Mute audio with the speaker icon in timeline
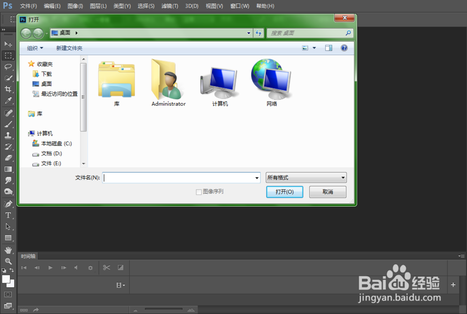The height and width of the screenshot is (314, 467). [76, 268]
